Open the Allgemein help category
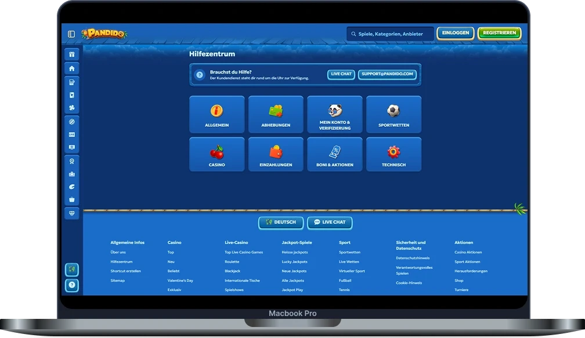The width and height of the screenshot is (585, 338). 216,115
